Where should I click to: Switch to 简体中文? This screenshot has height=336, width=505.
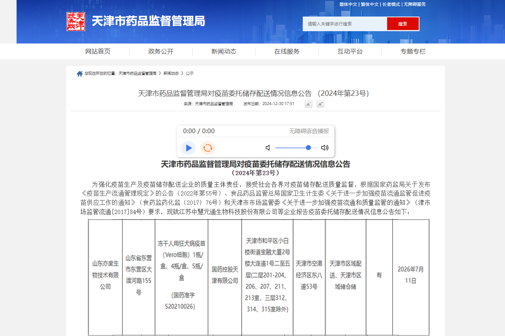pos(348,4)
